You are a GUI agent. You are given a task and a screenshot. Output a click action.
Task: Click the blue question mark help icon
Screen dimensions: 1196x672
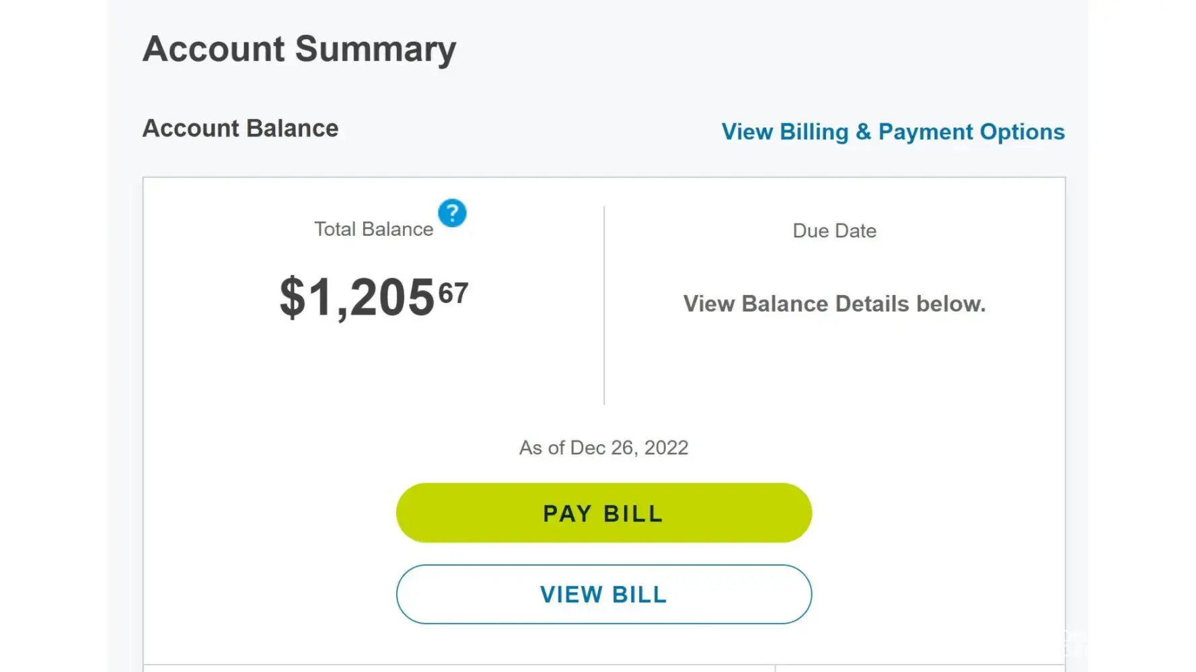click(452, 213)
